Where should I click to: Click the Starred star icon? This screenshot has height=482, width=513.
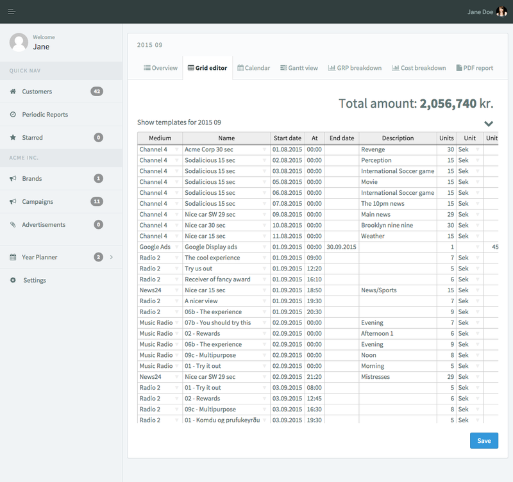pos(13,137)
